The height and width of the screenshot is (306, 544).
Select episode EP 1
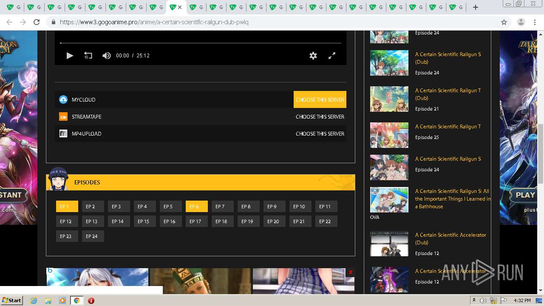(67, 207)
